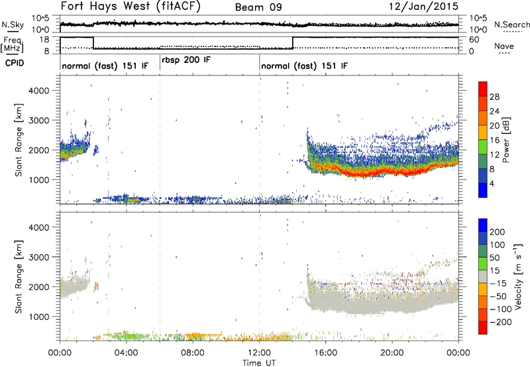Image resolution: width=530 pixels, height=367 pixels.
Task: Select the "16:00" time tick label
Action: point(325,353)
